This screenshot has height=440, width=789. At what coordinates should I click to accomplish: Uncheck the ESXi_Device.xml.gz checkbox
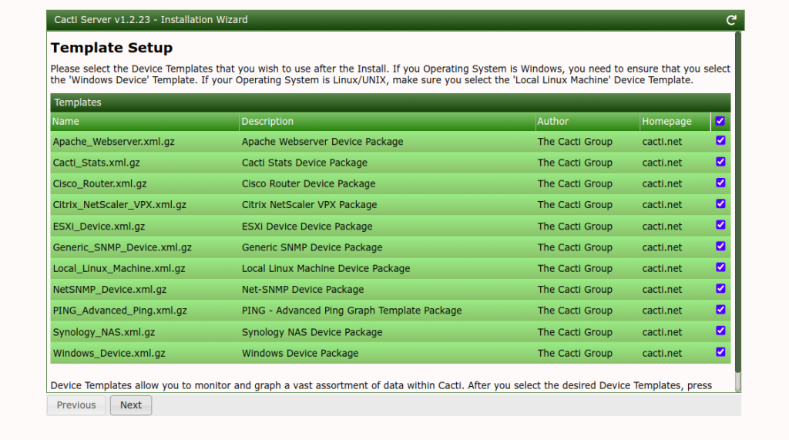[x=720, y=225]
